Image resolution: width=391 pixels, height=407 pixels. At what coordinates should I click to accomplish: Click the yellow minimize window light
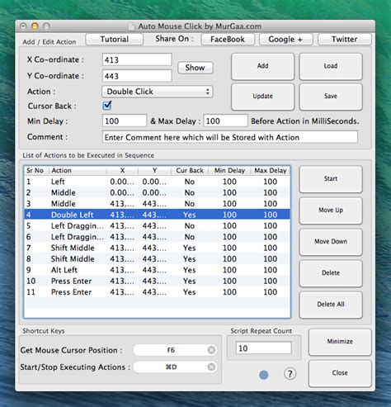[x=35, y=26]
